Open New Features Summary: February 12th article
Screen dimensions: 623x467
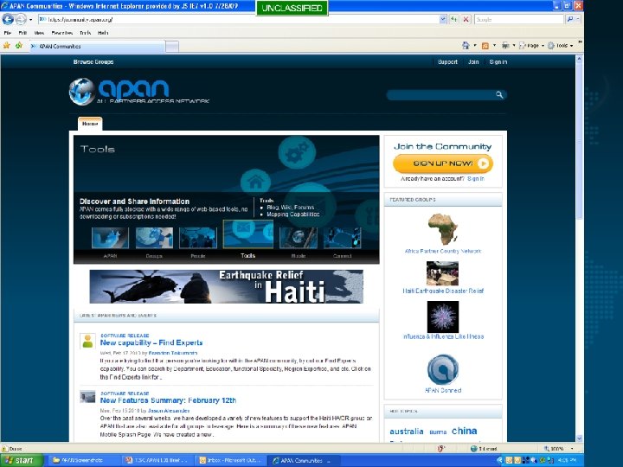point(168,400)
